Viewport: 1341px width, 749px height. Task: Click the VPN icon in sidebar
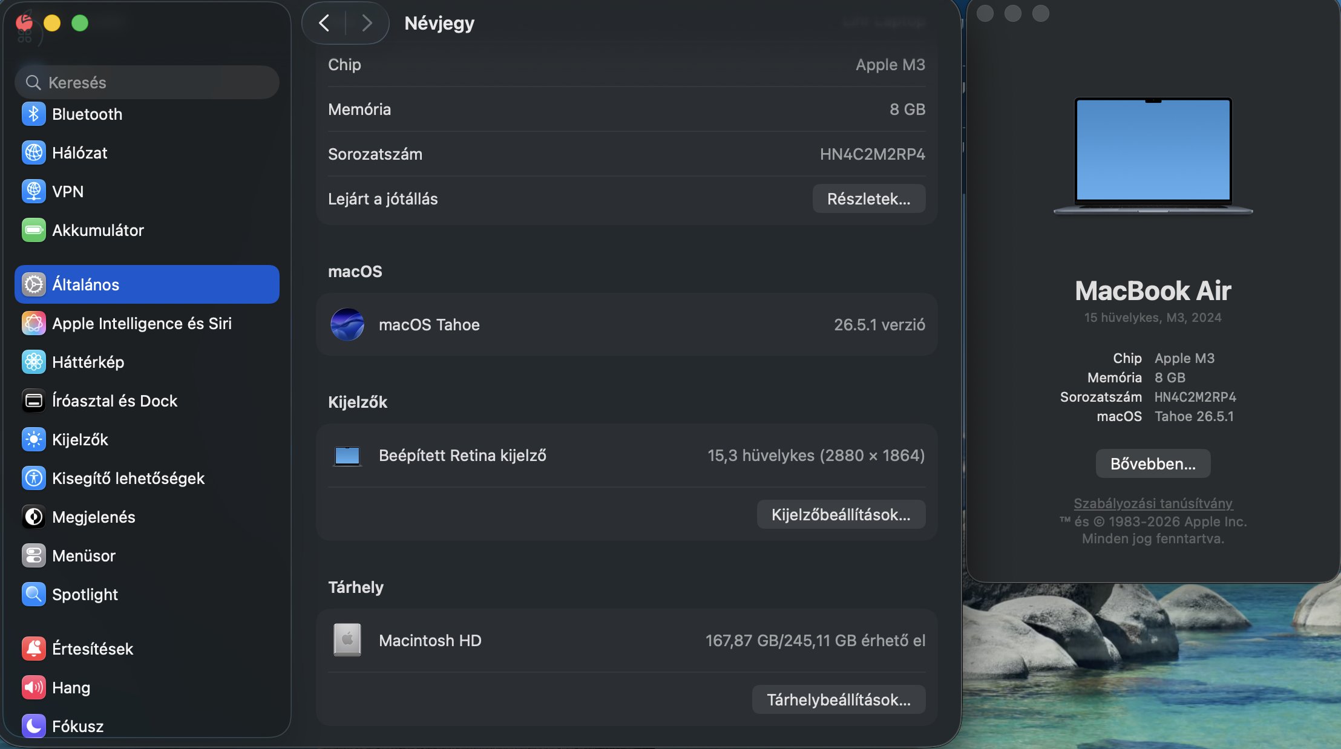tap(34, 191)
